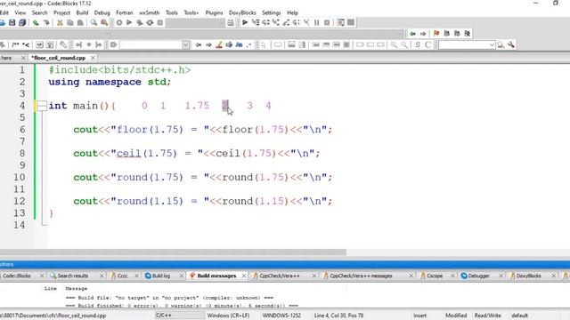Open the Settings menu

click(272, 12)
